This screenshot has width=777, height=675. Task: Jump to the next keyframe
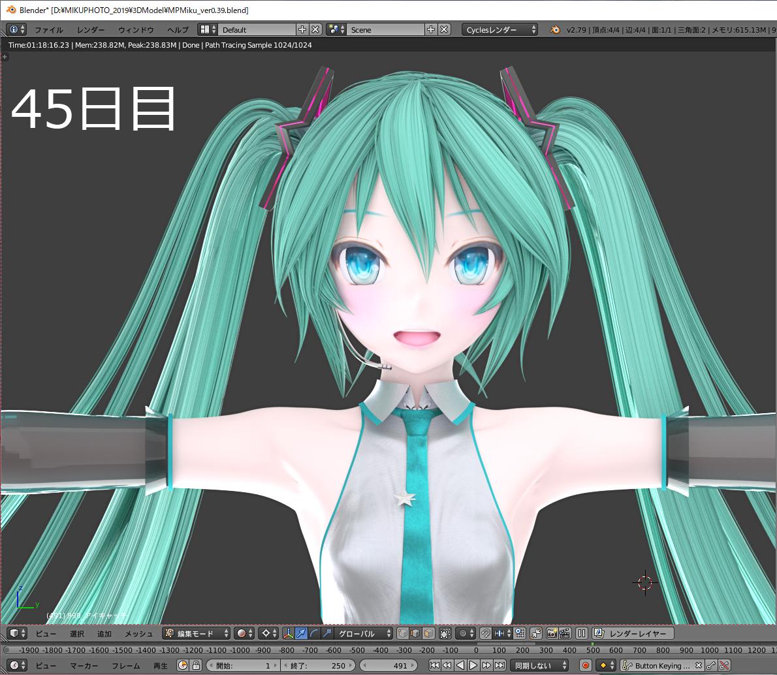486,665
